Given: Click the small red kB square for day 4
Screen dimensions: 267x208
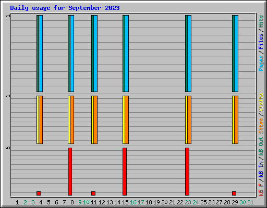Looking at the screenshot, I should point(39,193).
